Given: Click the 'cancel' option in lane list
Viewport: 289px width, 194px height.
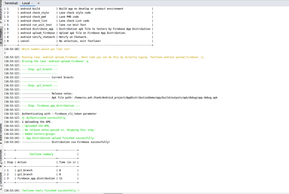Looking at the screenshot, I should coord(25,41).
